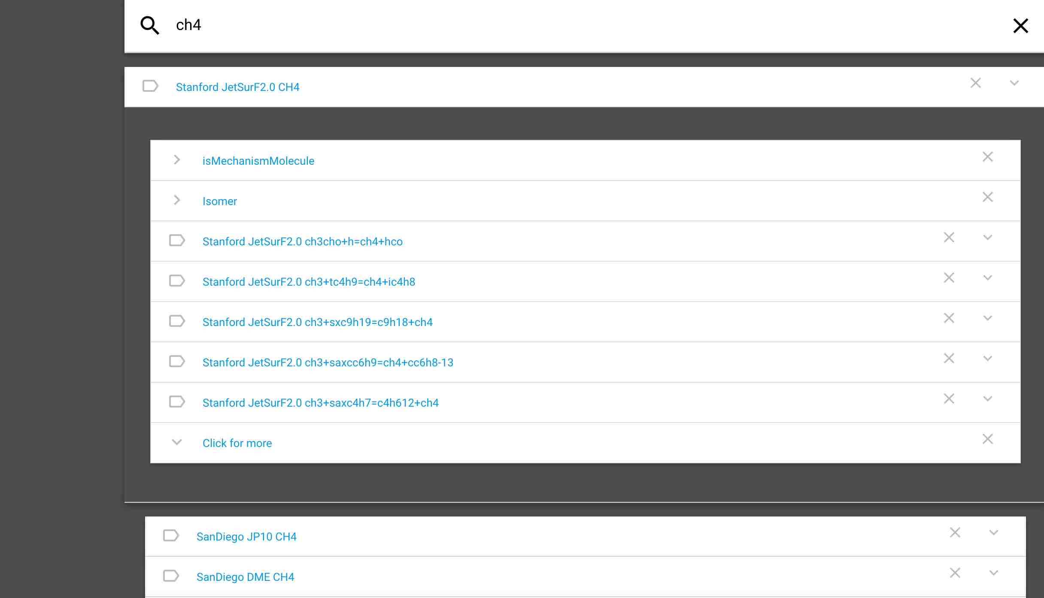Remove the isMechanismMolecule row with X
This screenshot has width=1044, height=598.
(x=988, y=157)
